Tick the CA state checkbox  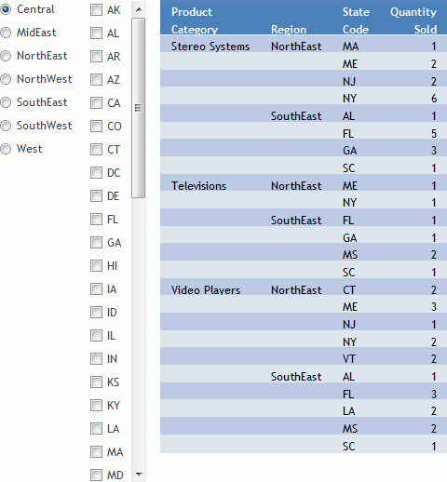[x=96, y=103]
